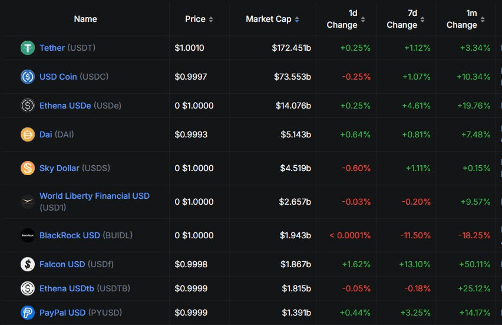Click the Sky Dollar logo icon
Viewport: 502px width, 325px height.
coord(28,168)
